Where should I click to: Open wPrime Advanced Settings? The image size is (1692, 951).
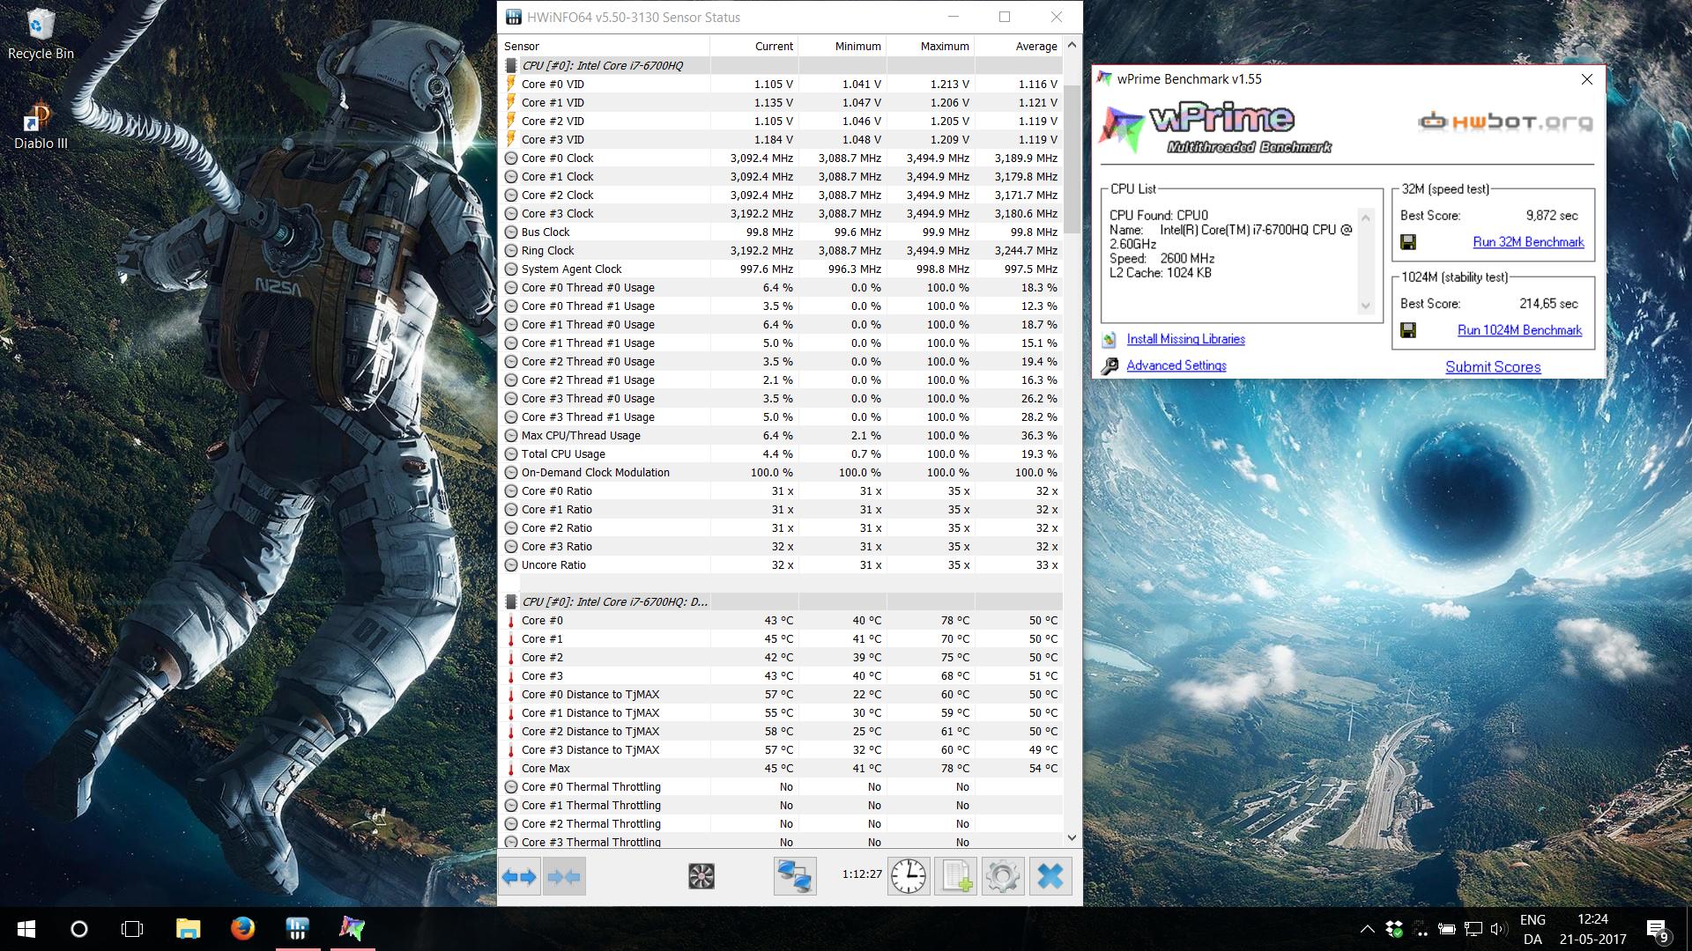coord(1176,365)
